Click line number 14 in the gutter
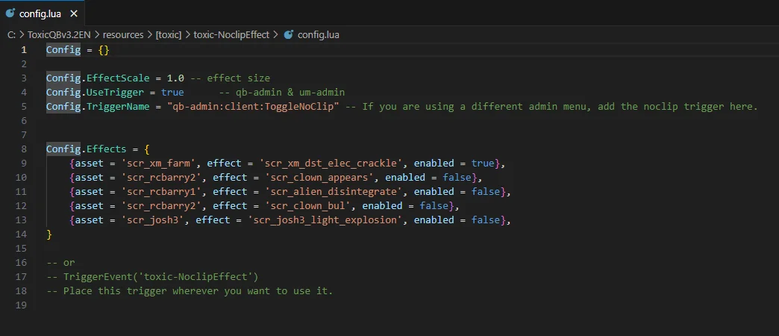 coord(21,234)
